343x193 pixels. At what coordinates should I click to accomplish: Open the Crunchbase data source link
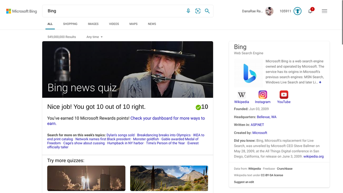tap(285, 169)
